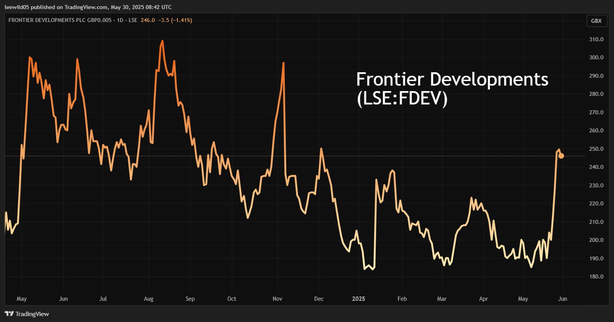Open the GBX currency selector

tap(596, 21)
